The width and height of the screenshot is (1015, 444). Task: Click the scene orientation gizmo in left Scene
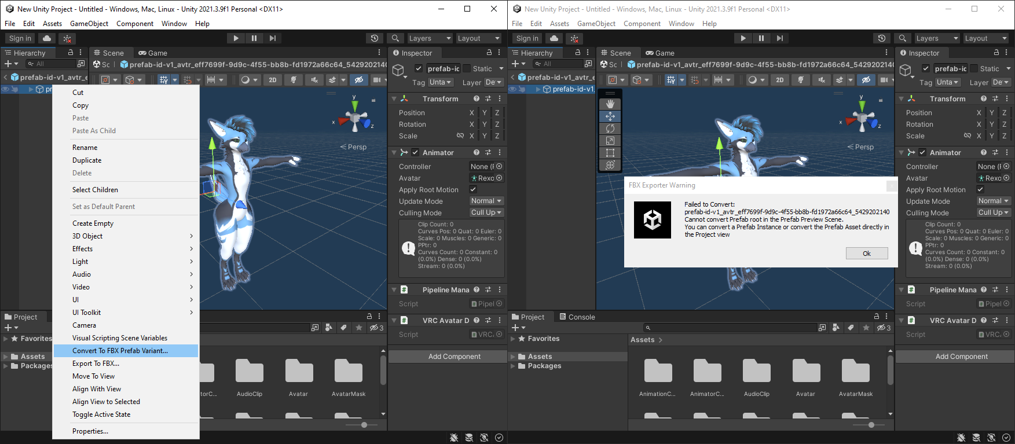(x=354, y=118)
